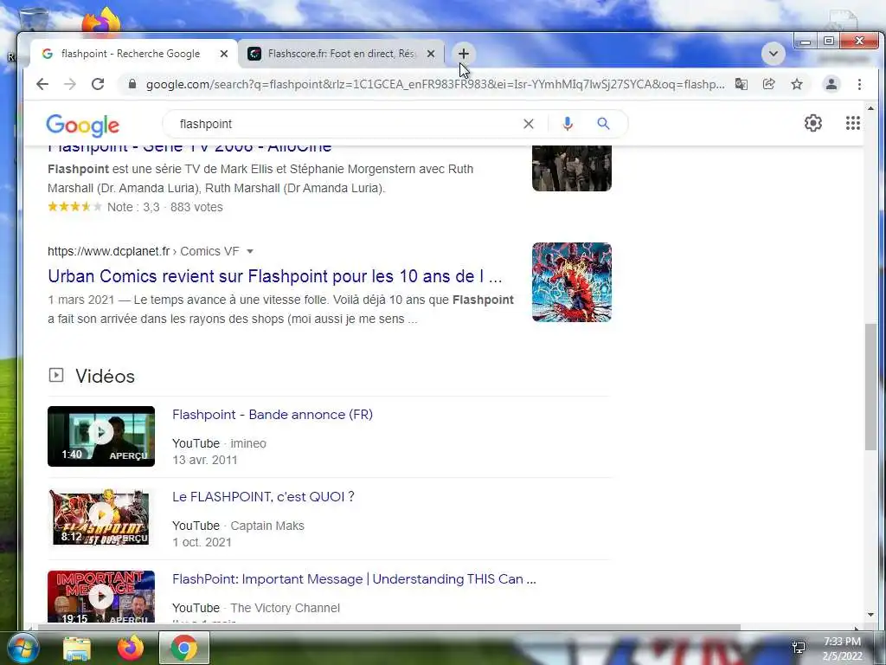Clear the search box text
Image resolution: width=886 pixels, height=665 pixels.
click(x=529, y=124)
